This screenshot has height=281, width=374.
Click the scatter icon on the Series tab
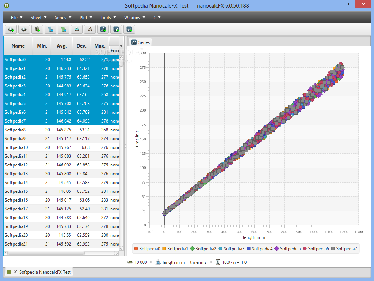134,42
